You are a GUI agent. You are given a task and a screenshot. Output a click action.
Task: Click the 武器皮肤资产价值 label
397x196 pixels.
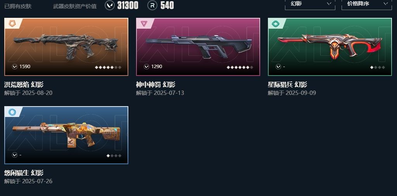(x=75, y=6)
